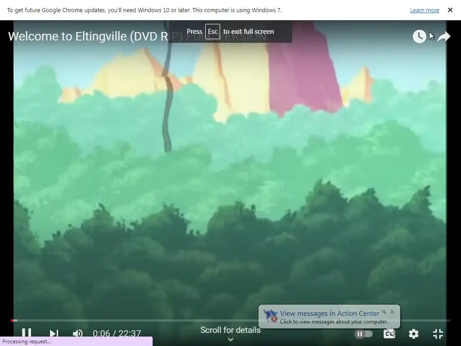Viewport: 461px width, 346px height.
Task: Exit full screen mode
Action: click(438, 334)
